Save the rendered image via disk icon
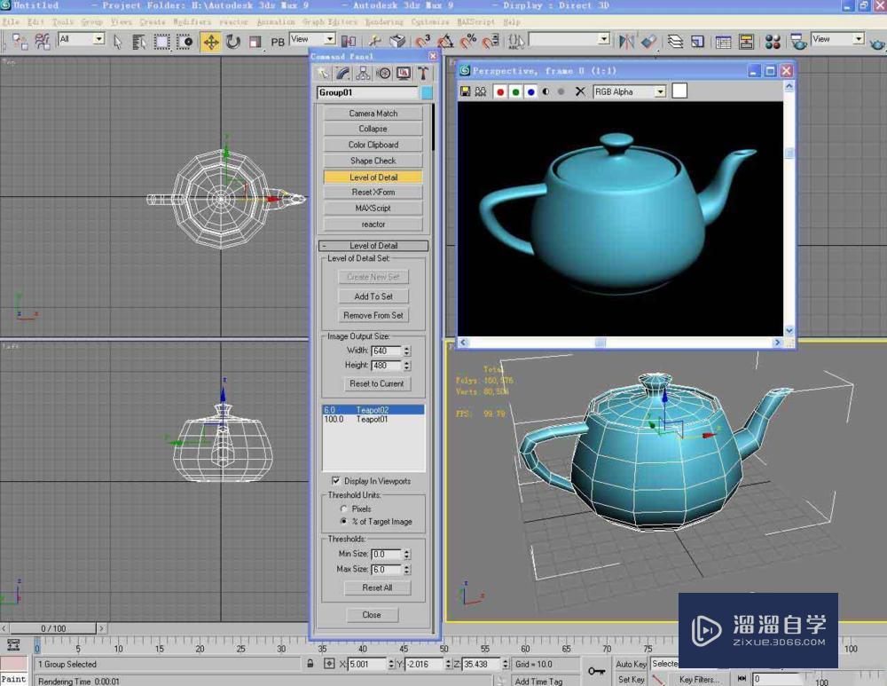Viewport: 887px width, 686px height. point(465,91)
